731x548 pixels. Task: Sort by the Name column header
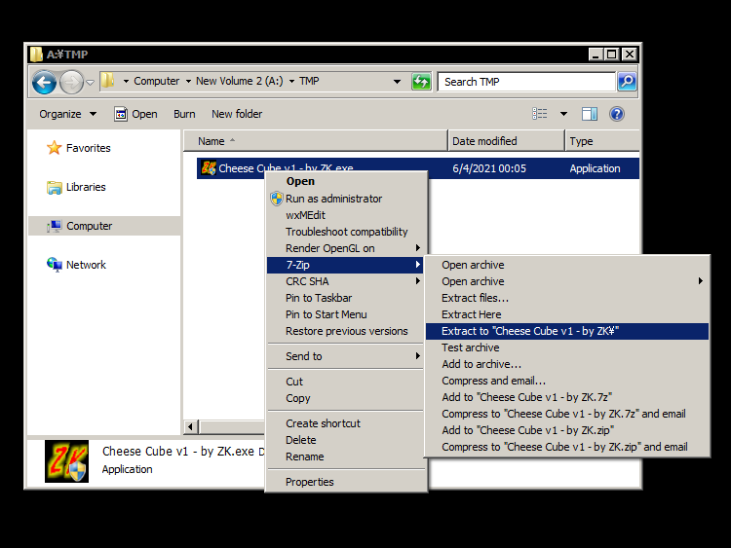[x=316, y=141]
